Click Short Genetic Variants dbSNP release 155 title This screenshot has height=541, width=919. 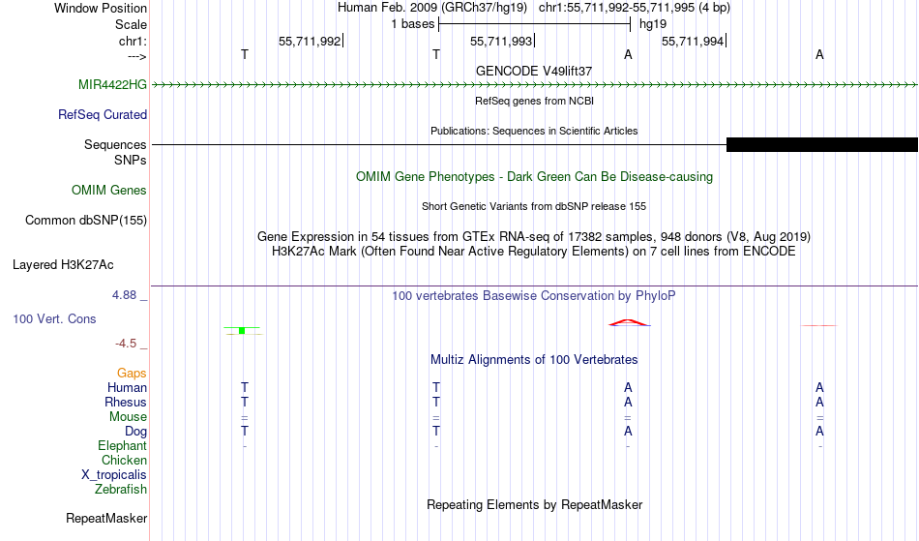tap(534, 206)
